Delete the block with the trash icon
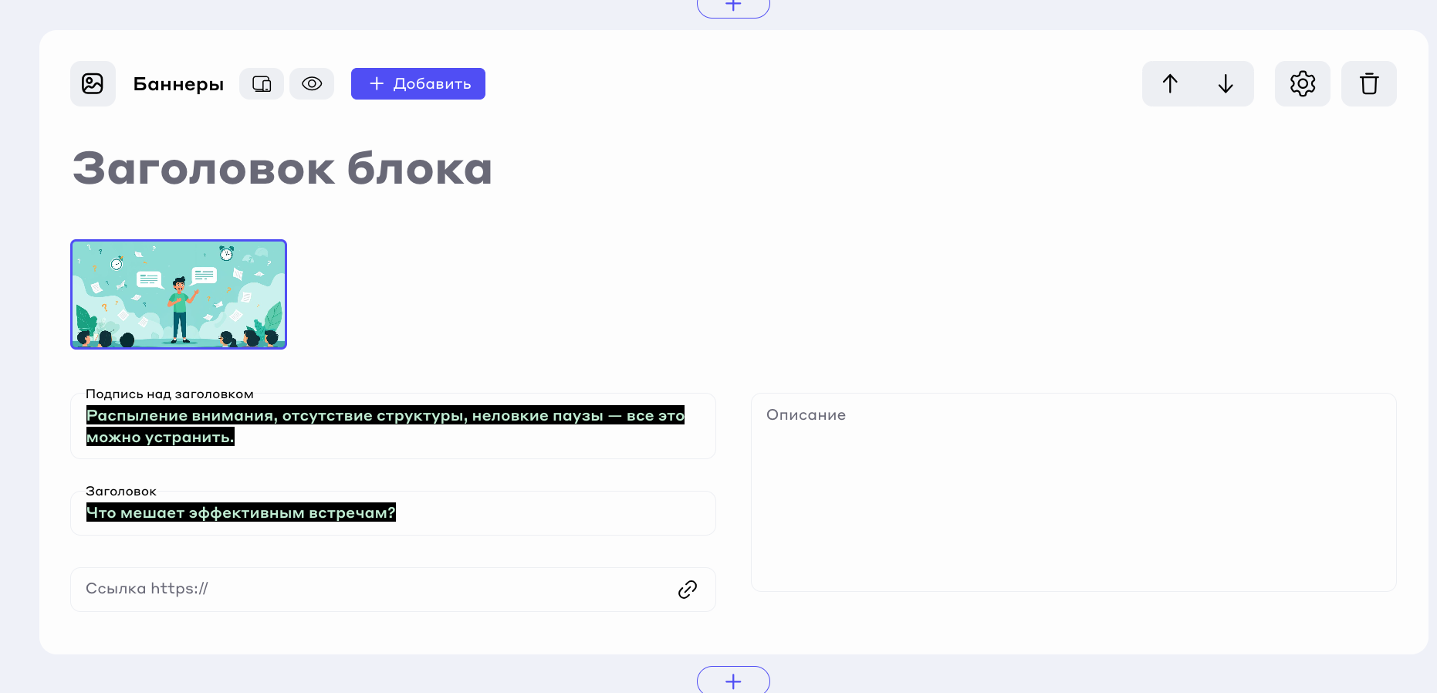 tap(1368, 83)
